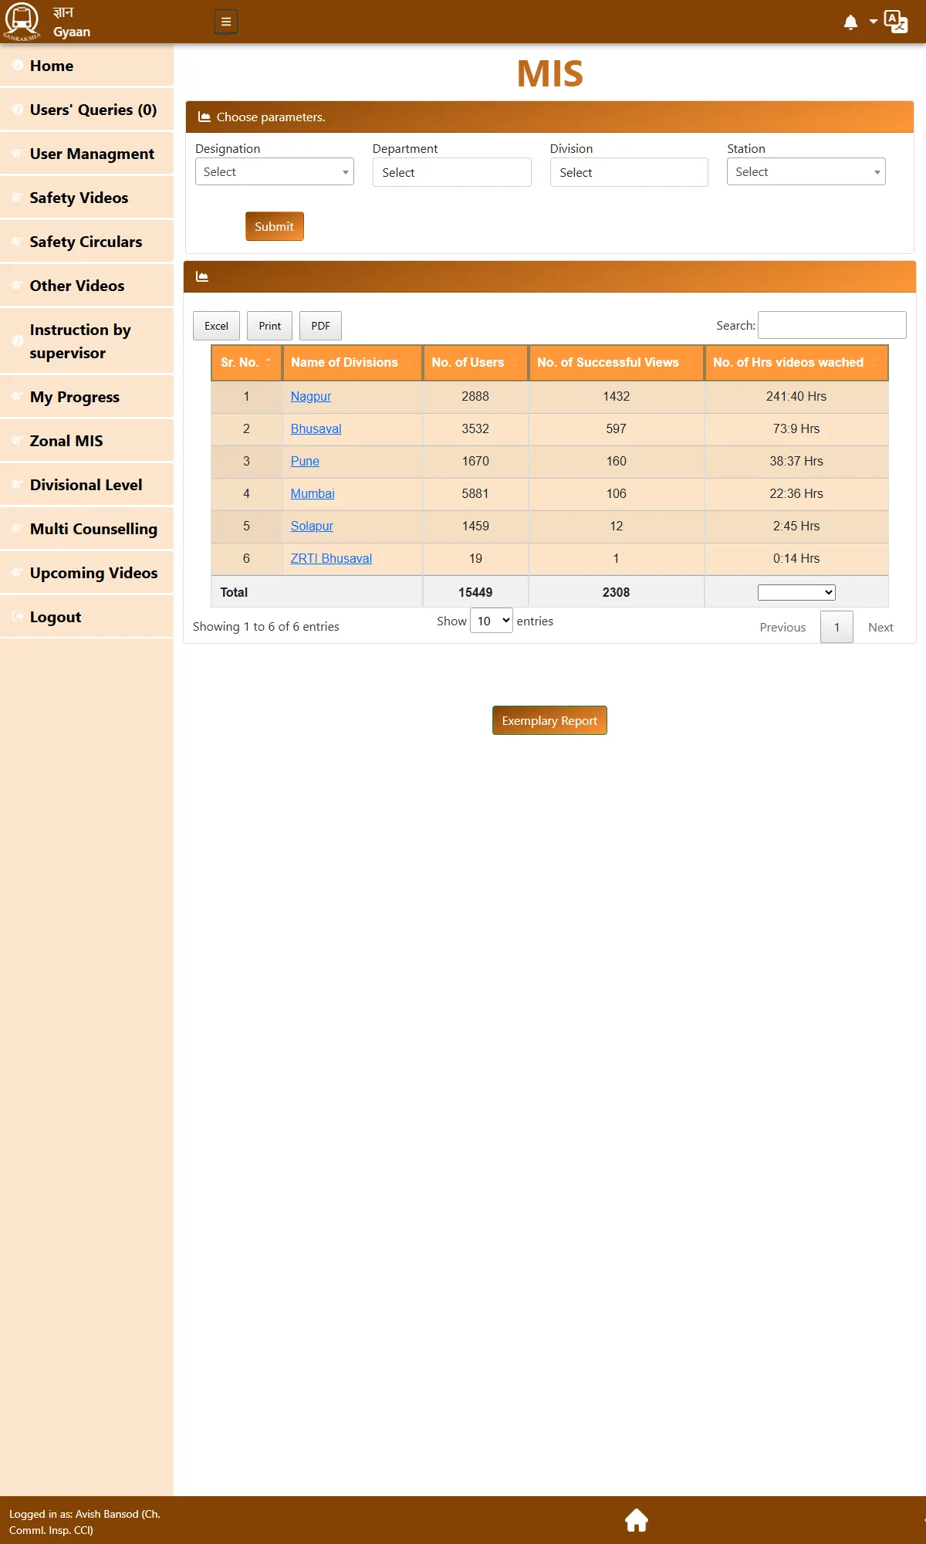The height and width of the screenshot is (1544, 926).
Task: Open Instruction by supervisor menu item
Action: pos(86,341)
